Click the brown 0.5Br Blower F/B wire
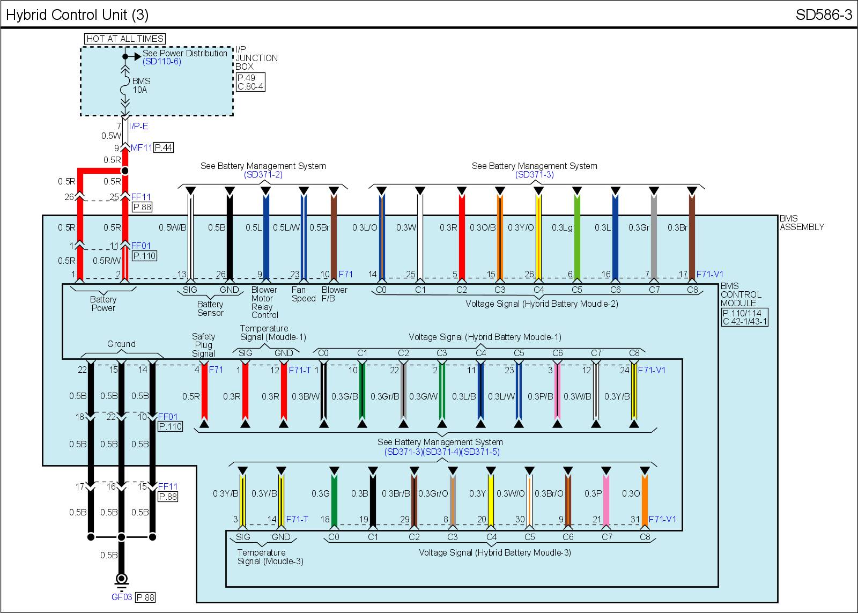The image size is (858, 613). (334, 236)
